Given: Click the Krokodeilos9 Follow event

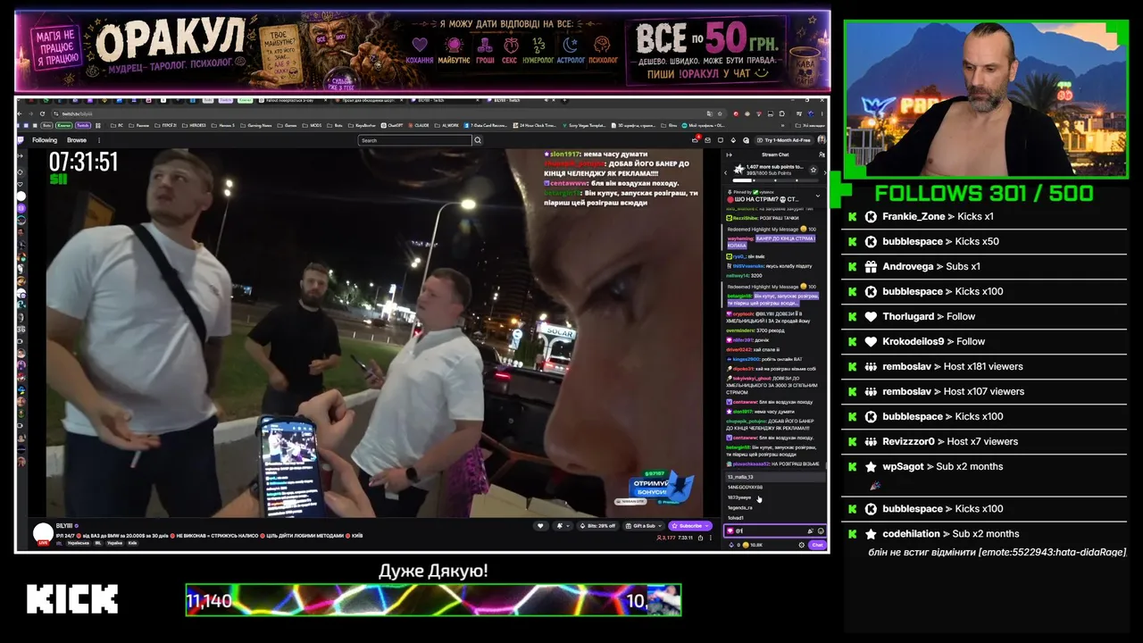Looking at the screenshot, I should click(x=985, y=341).
